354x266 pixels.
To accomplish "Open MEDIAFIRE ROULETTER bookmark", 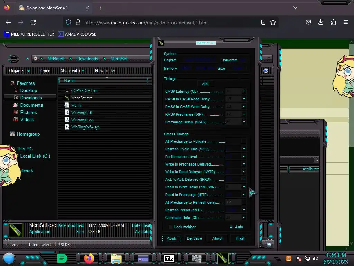I will pos(29,34).
